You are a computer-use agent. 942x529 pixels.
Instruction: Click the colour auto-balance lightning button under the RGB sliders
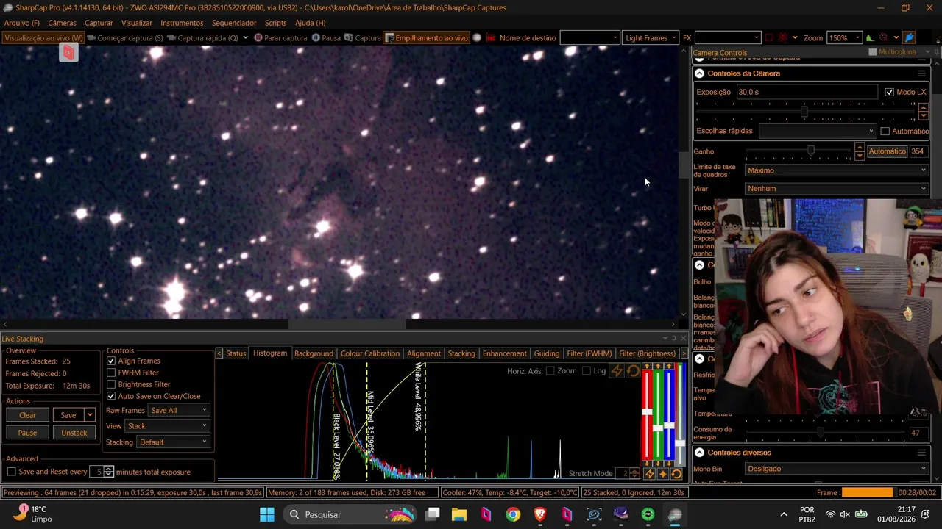(649, 474)
